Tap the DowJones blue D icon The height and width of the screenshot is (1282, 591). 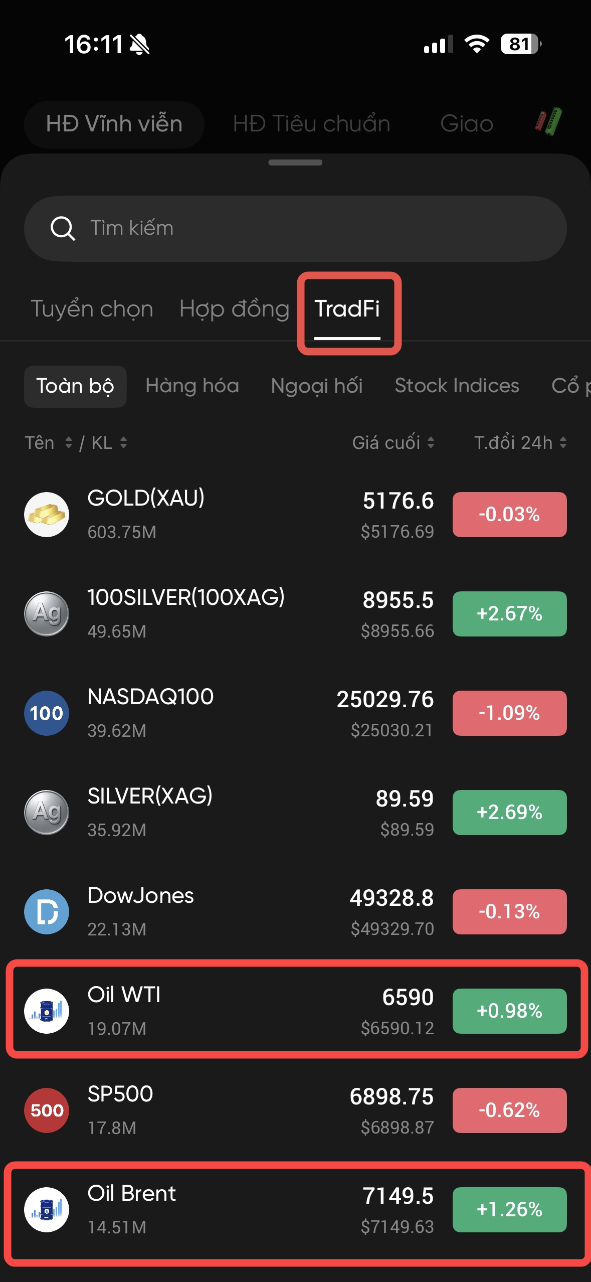(47, 912)
